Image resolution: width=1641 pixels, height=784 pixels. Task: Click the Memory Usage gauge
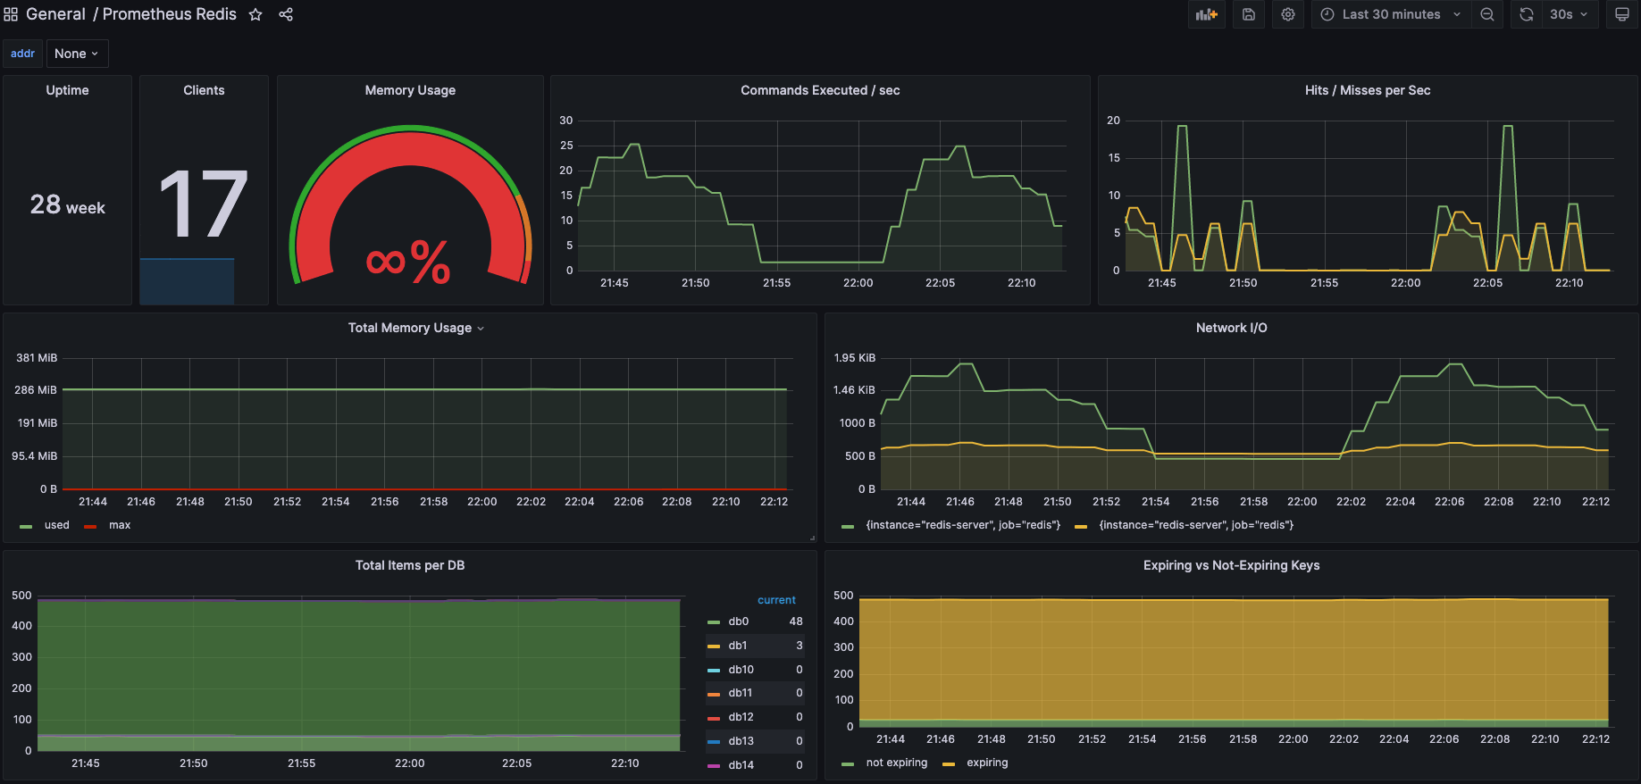(x=410, y=205)
